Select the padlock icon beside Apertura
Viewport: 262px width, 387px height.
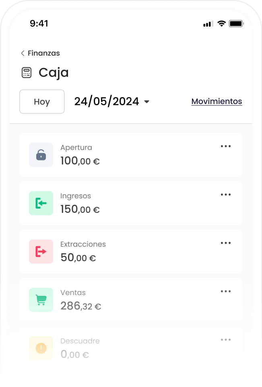(x=41, y=155)
